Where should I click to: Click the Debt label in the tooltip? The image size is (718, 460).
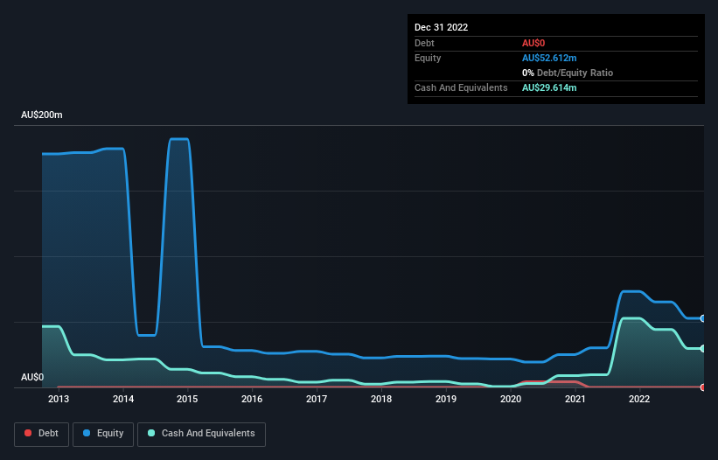[x=424, y=43]
